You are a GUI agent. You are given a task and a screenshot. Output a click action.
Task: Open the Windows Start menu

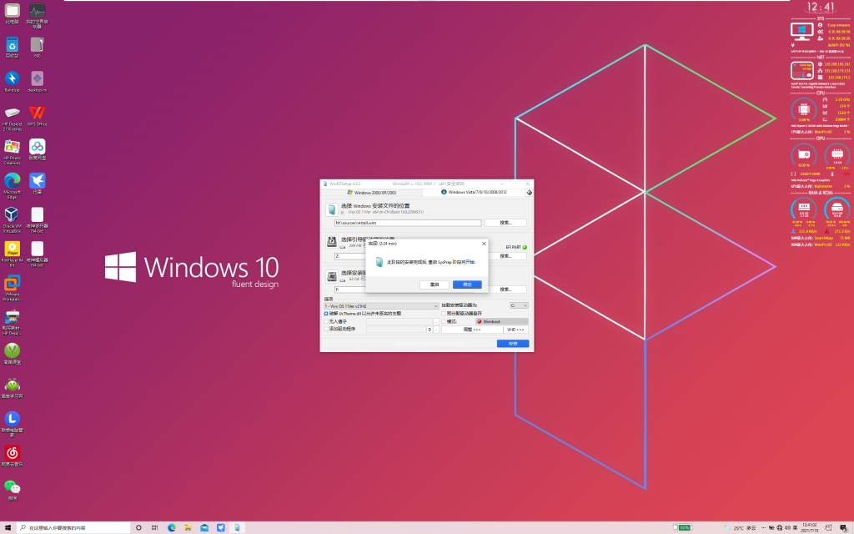[8, 527]
